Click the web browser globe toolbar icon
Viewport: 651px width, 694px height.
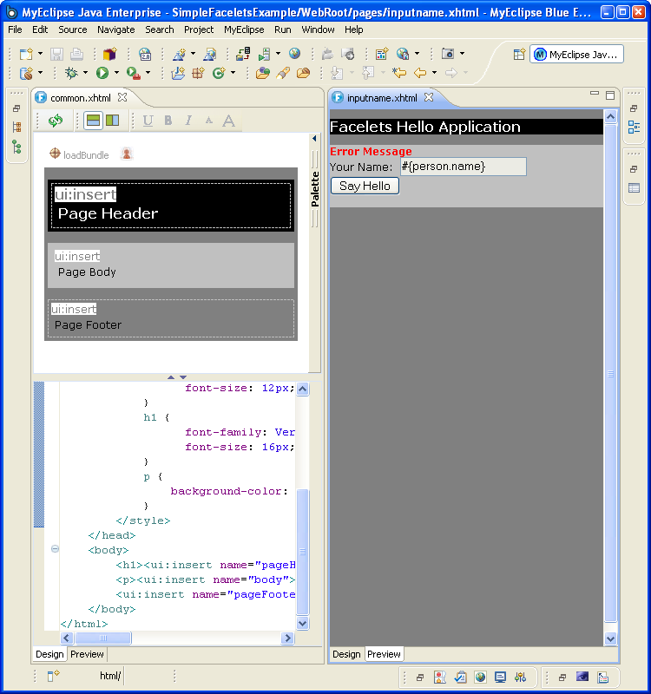294,54
